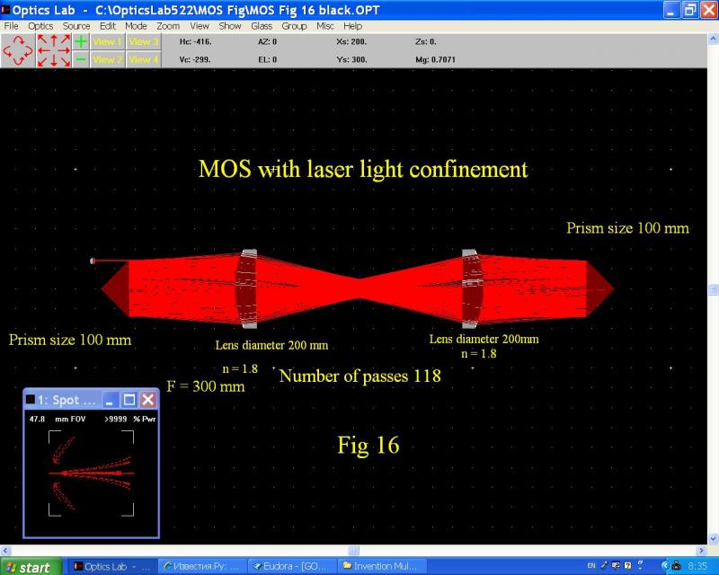Select the right lens element
The width and height of the screenshot is (719, 575).
tap(474, 287)
